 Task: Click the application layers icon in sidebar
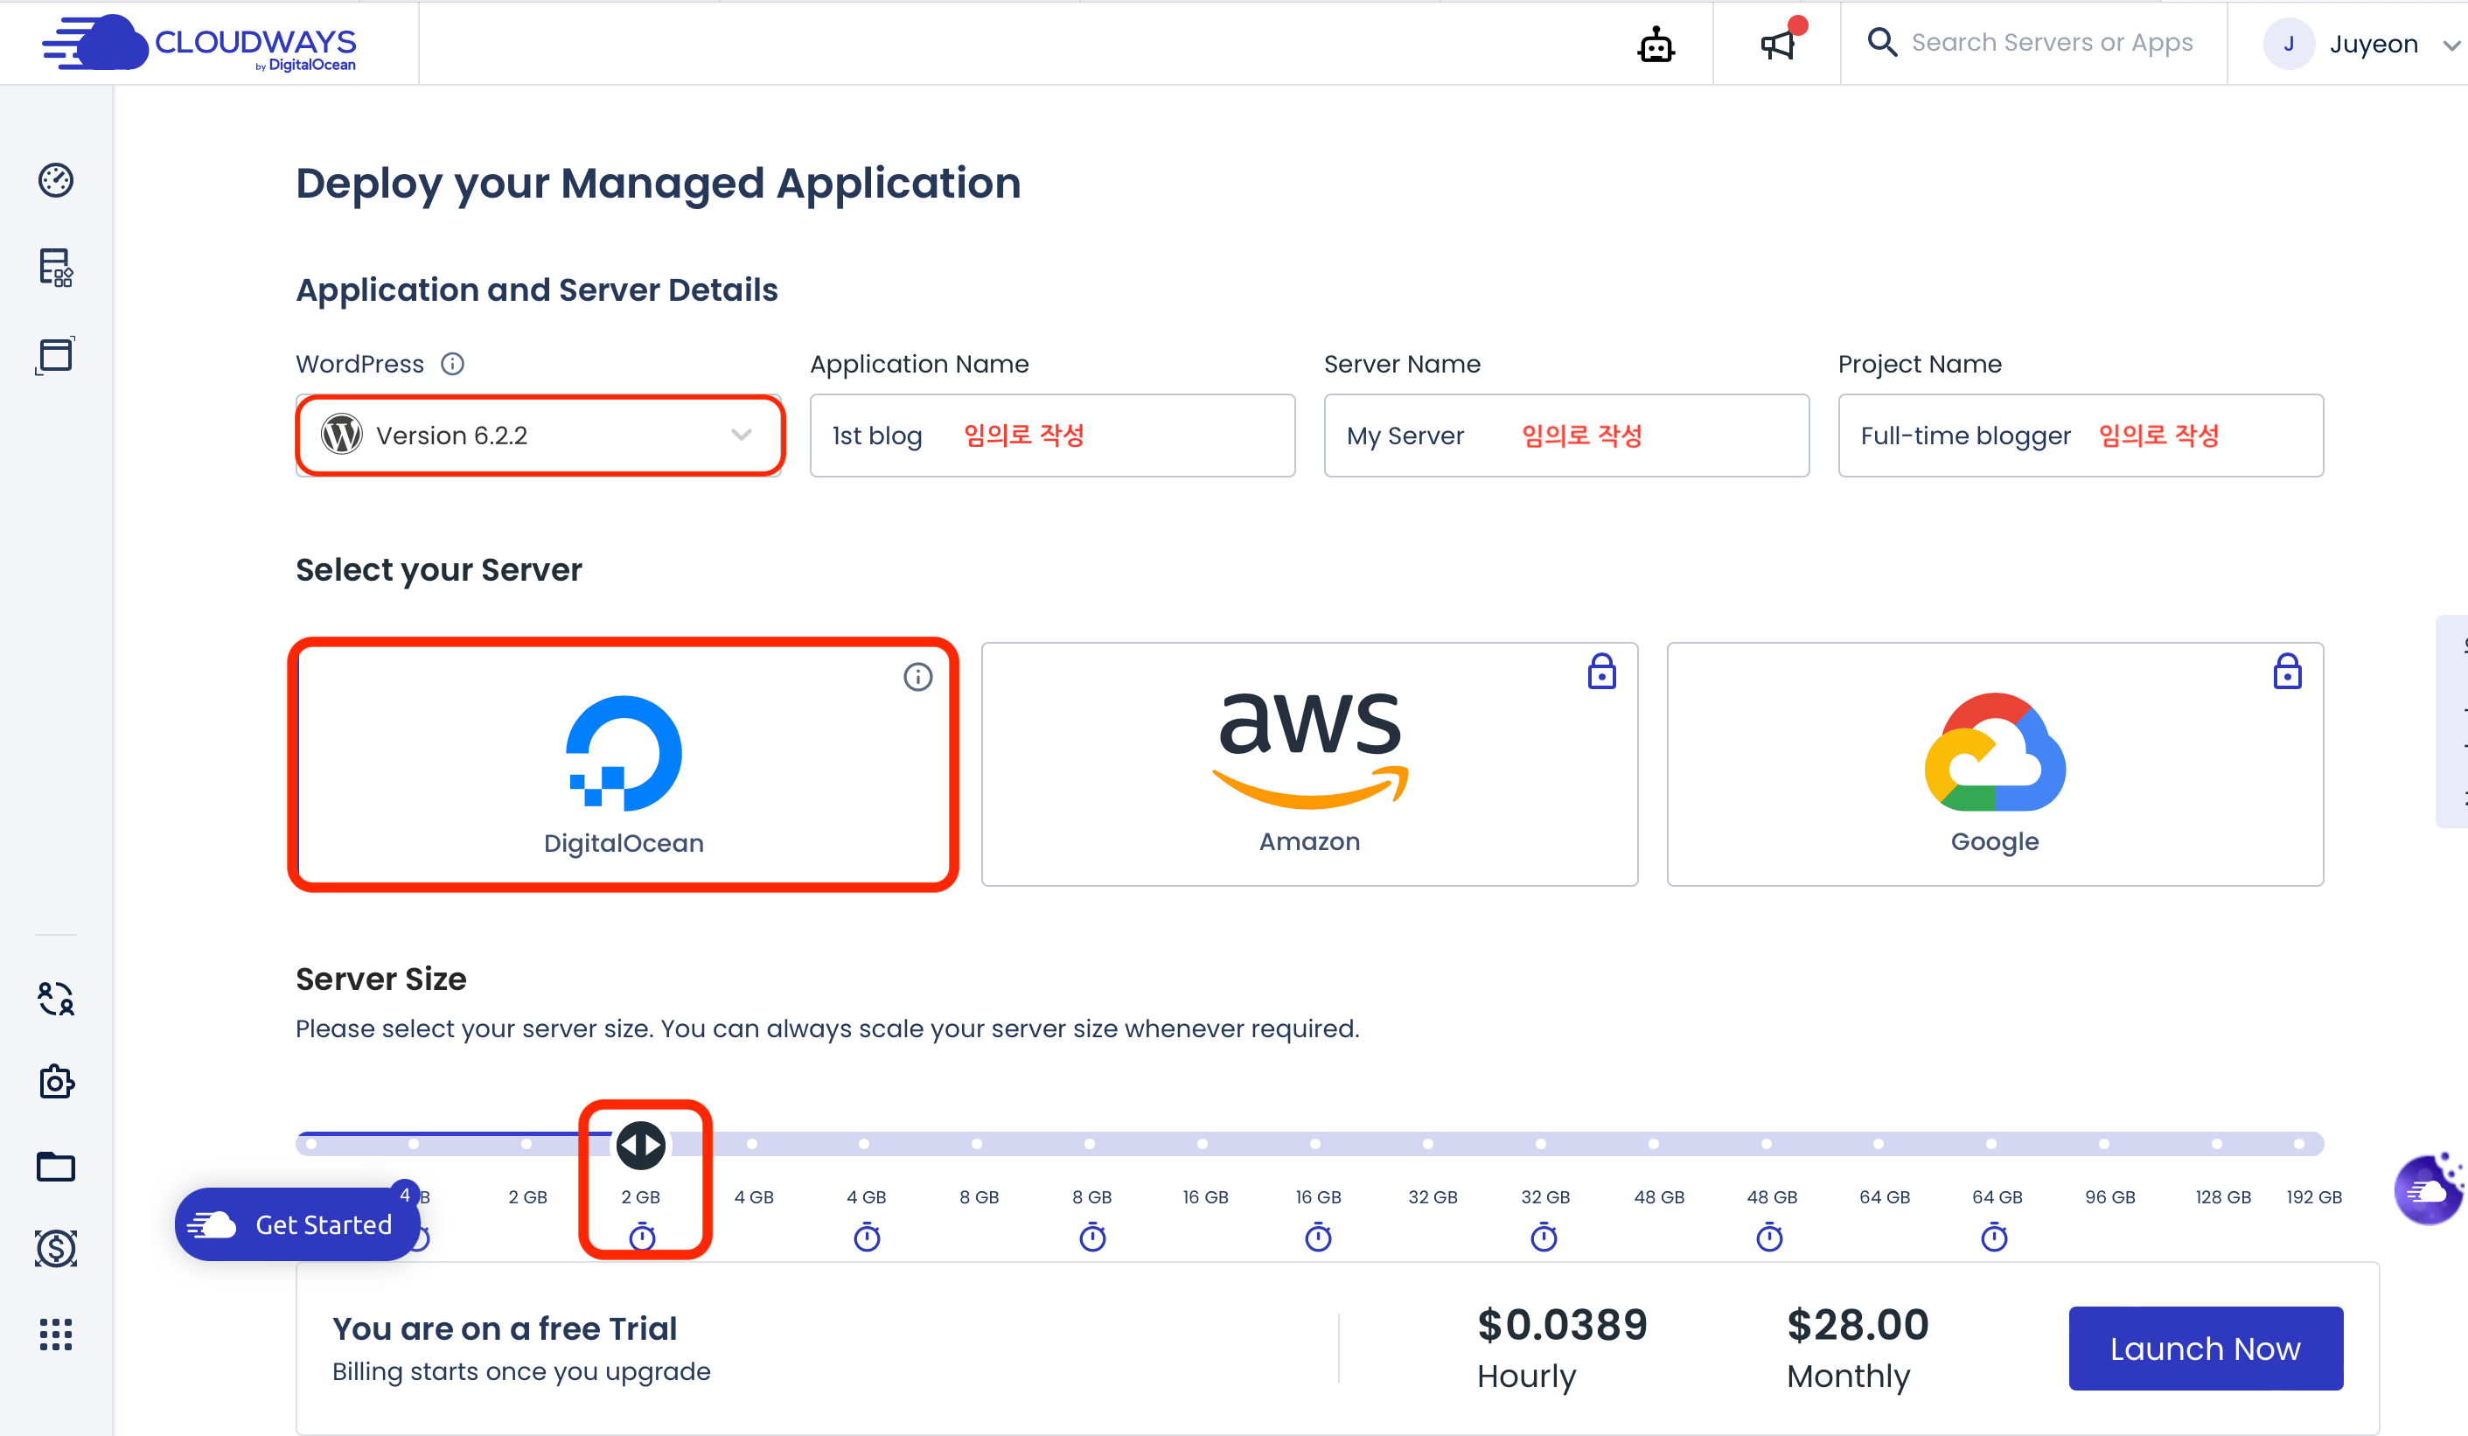[56, 267]
